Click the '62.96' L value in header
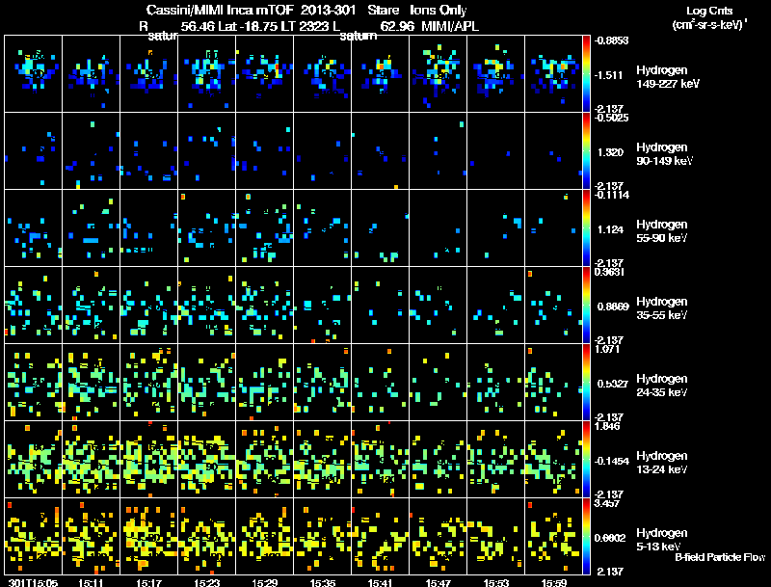 point(397,27)
